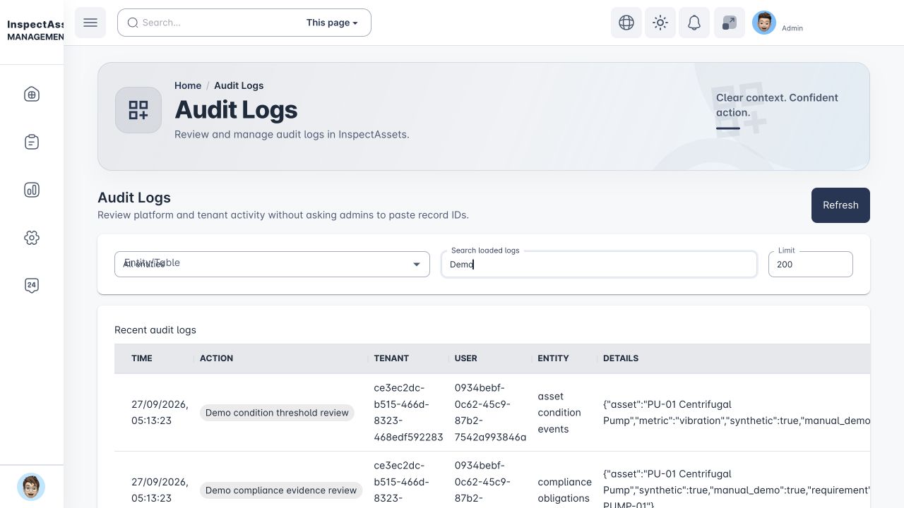Image resolution: width=904 pixels, height=508 pixels.
Task: Open the notifications bell
Action: [694, 23]
